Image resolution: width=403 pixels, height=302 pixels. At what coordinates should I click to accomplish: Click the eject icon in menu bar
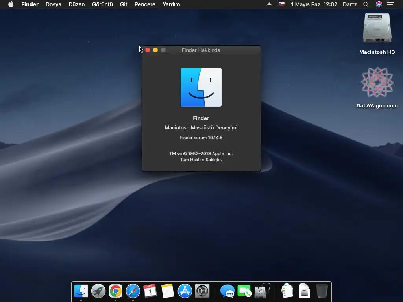tap(269, 4)
